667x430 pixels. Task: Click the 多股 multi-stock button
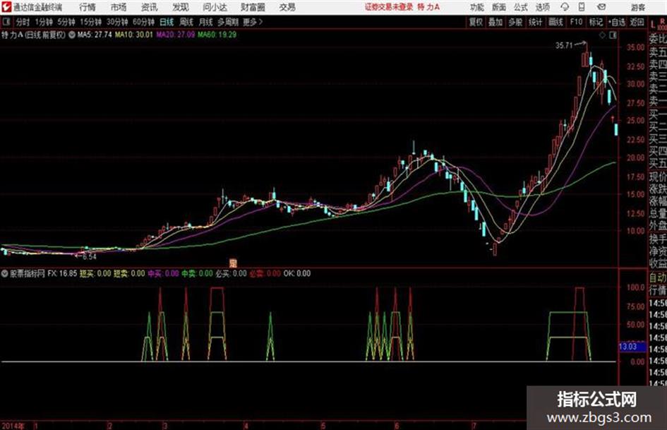[515, 22]
